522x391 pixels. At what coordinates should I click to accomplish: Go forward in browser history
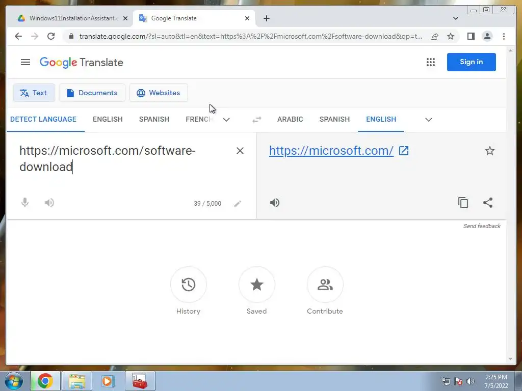pyautogui.click(x=35, y=36)
